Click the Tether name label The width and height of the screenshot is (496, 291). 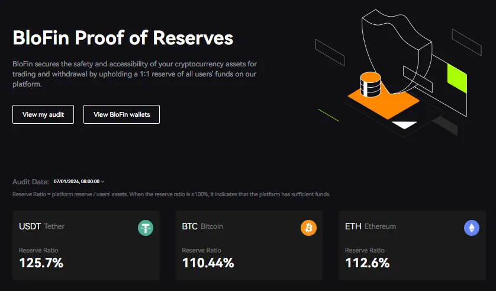54,226
